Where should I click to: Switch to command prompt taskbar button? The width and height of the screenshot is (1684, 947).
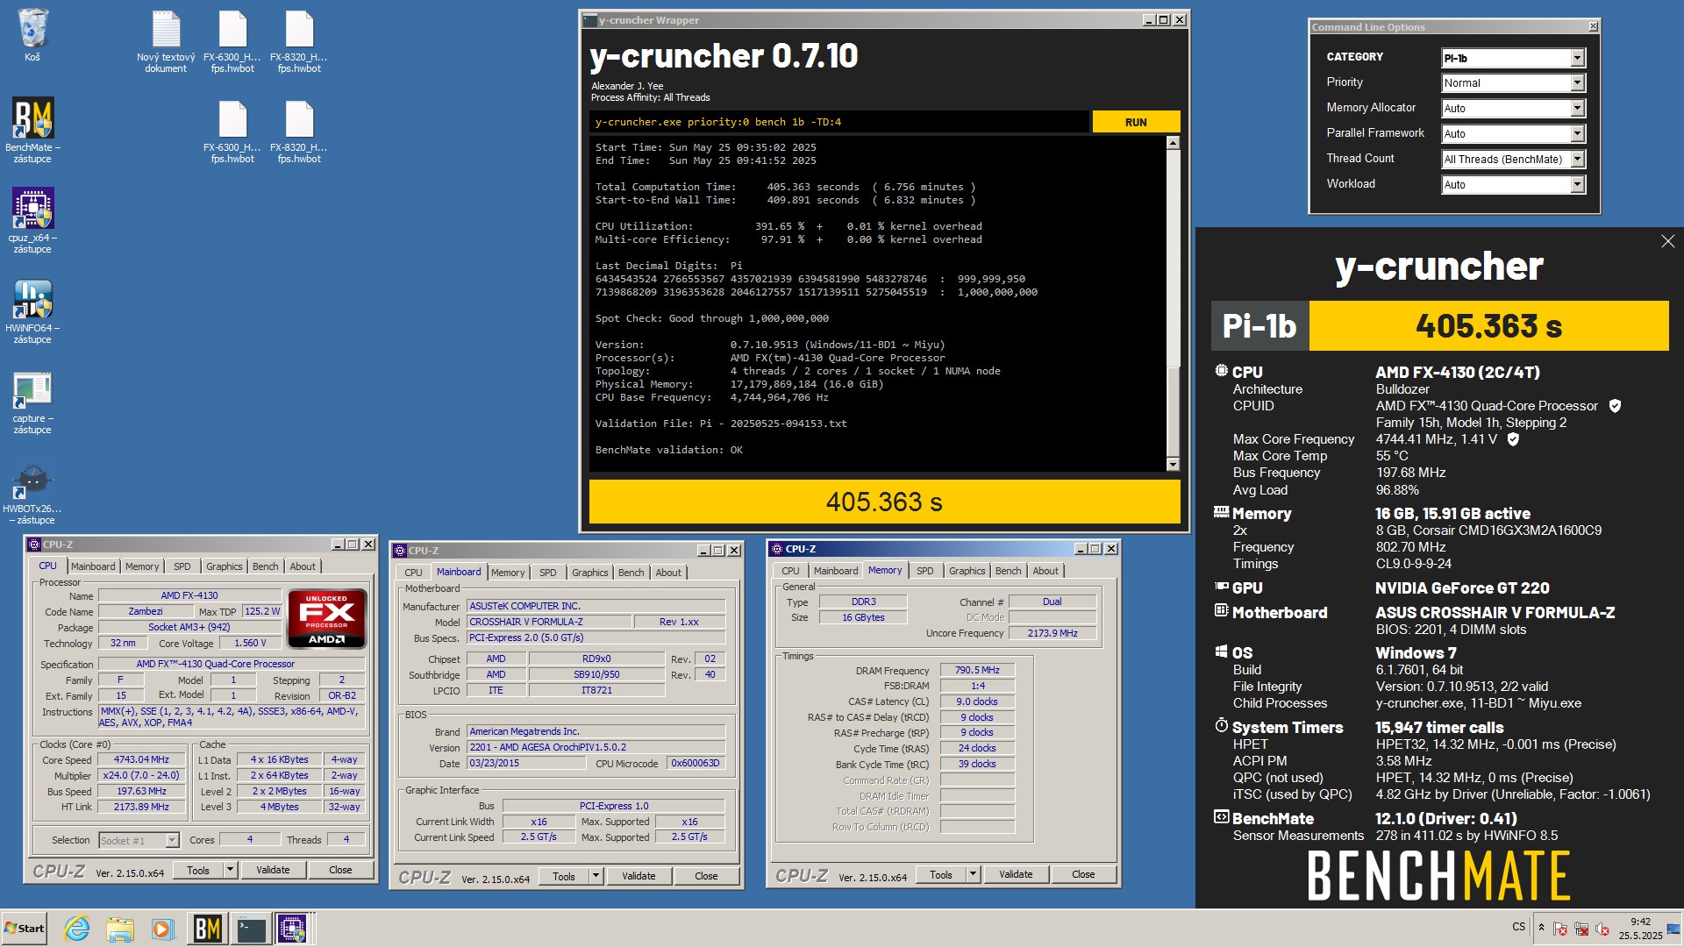(x=251, y=929)
